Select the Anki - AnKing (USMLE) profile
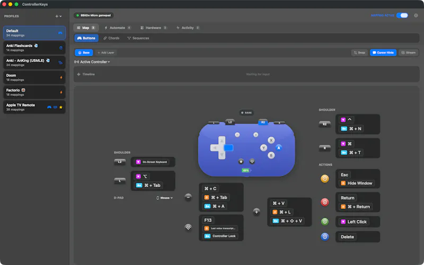This screenshot has width=424, height=265. [x=34, y=63]
